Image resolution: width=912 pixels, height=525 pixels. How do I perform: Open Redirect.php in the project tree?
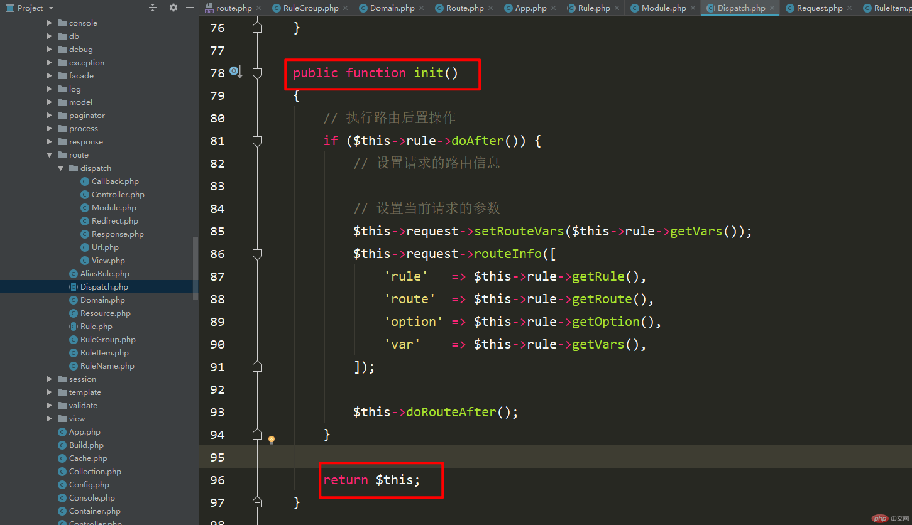click(109, 220)
